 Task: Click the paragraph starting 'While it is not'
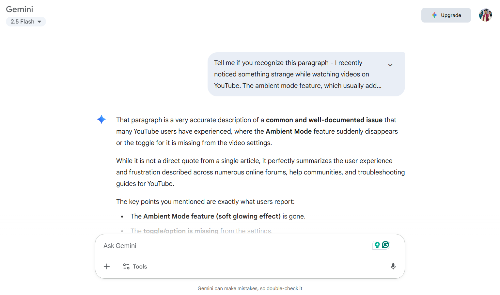(x=260, y=172)
